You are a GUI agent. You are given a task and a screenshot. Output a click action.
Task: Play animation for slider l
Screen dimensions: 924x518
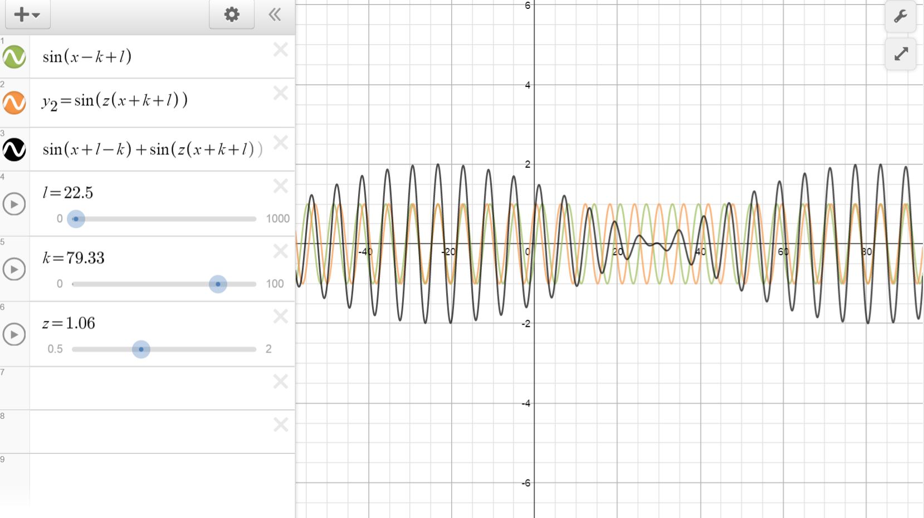[x=14, y=204]
